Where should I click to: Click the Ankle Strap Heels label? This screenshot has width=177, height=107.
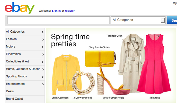click(x=113, y=98)
